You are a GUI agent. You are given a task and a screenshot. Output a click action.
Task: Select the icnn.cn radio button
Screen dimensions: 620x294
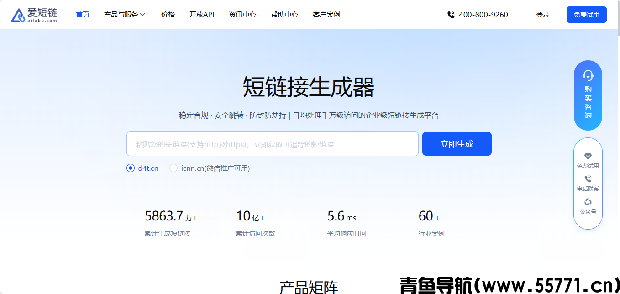[173, 168]
